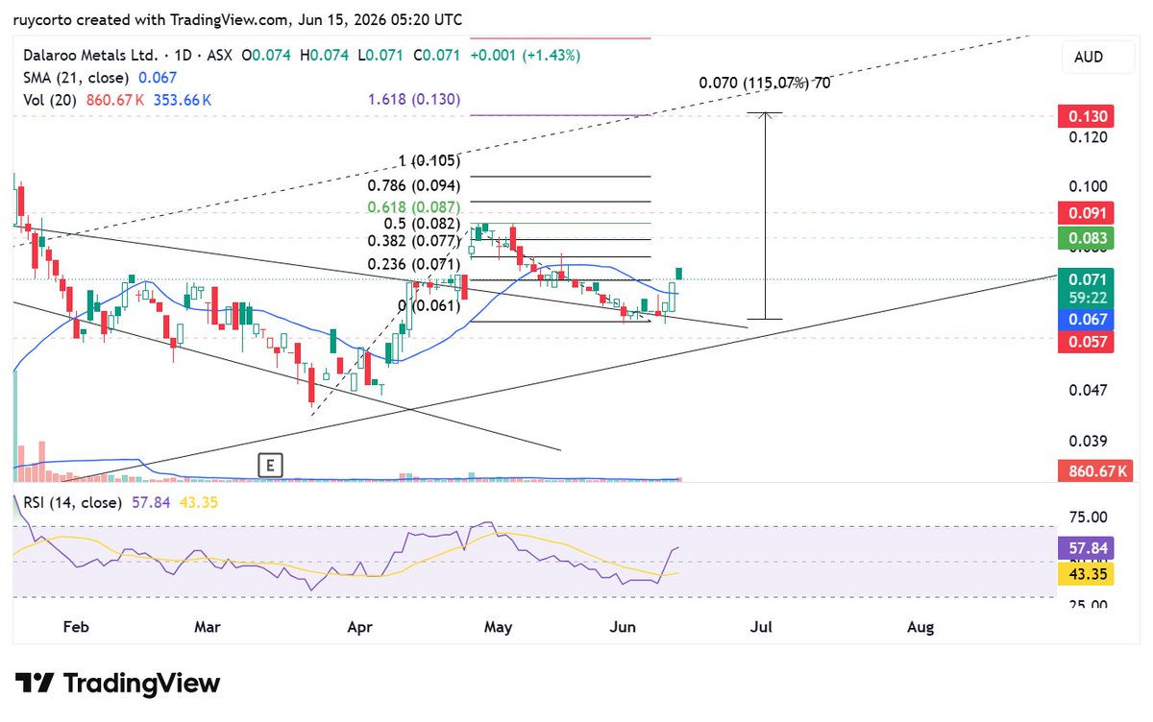
Task: Click the 0.057 red price label
Action: (1085, 342)
